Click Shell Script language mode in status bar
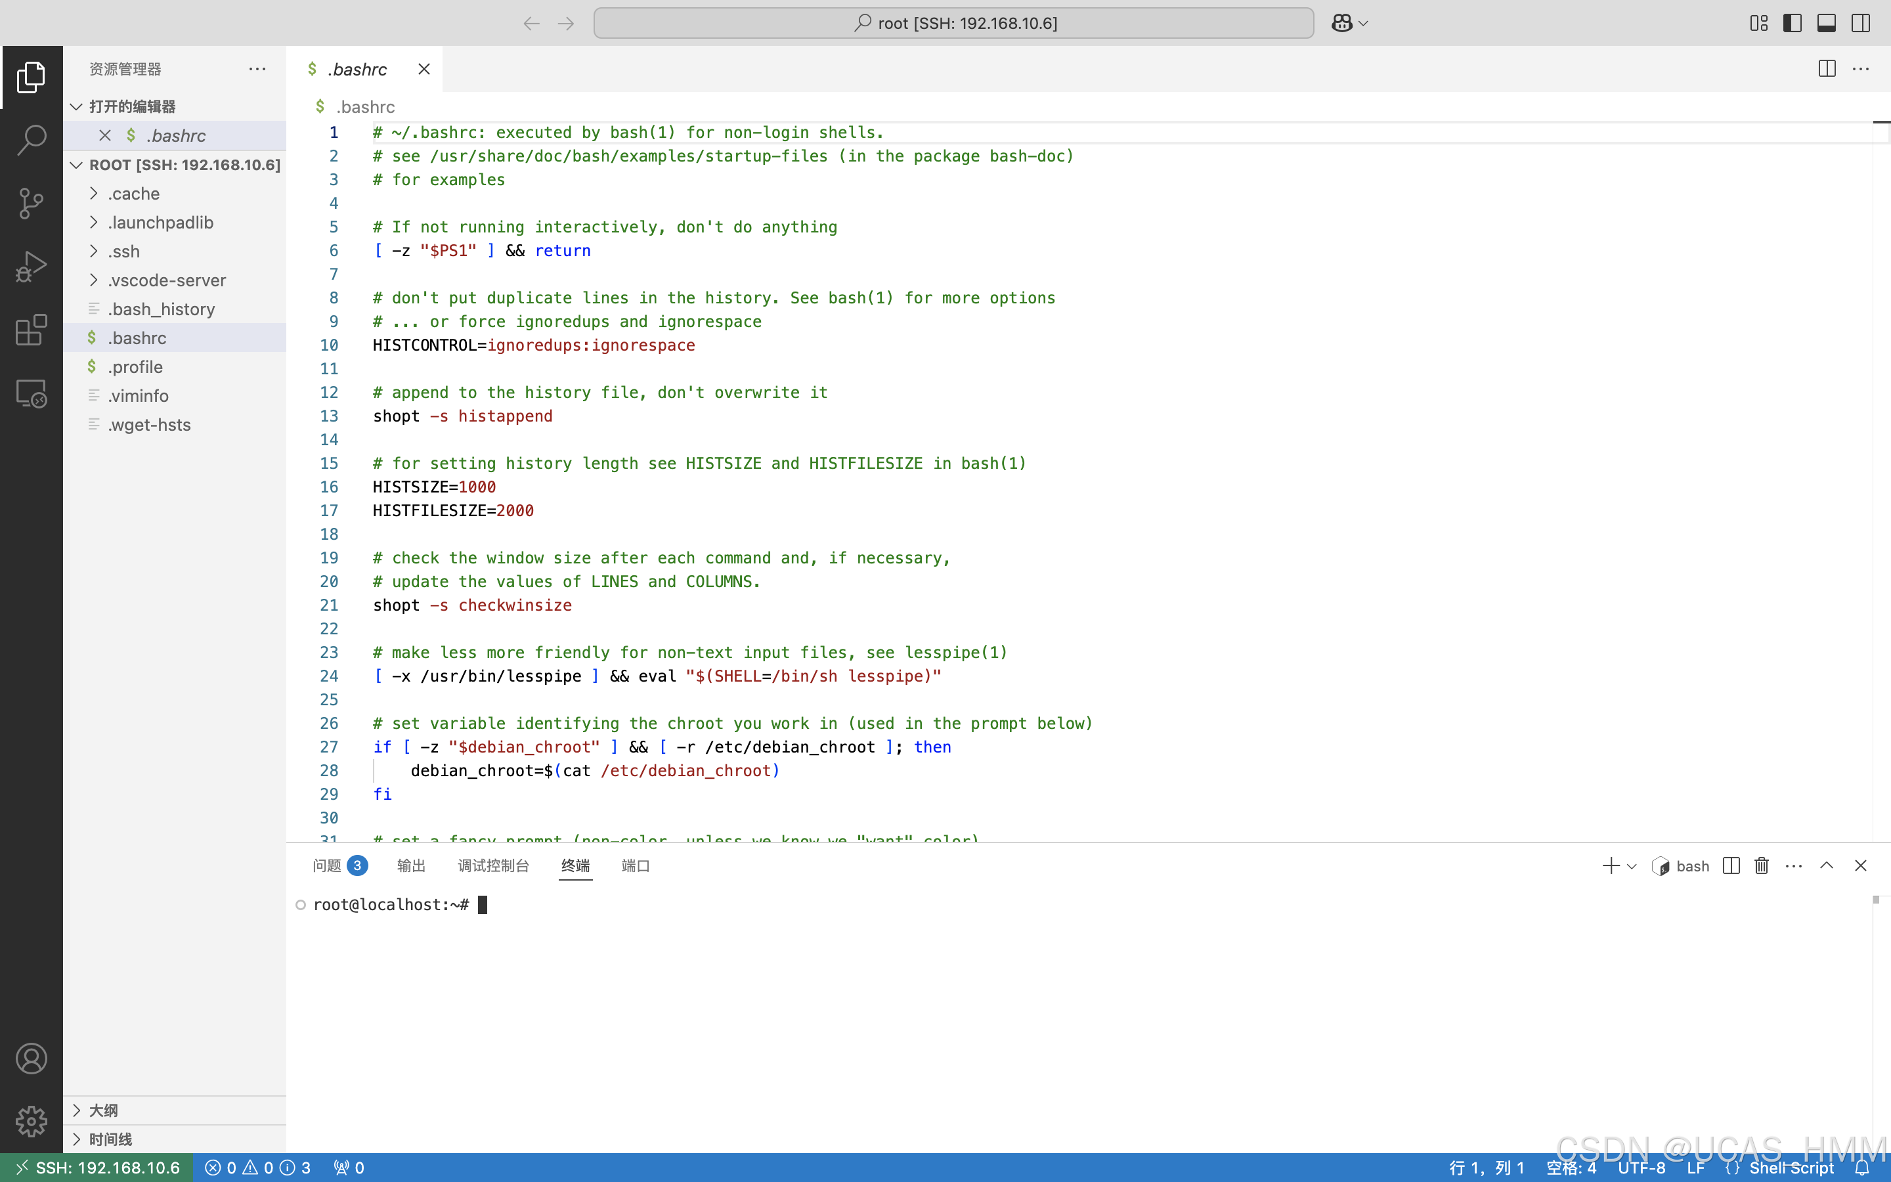 [1790, 1167]
